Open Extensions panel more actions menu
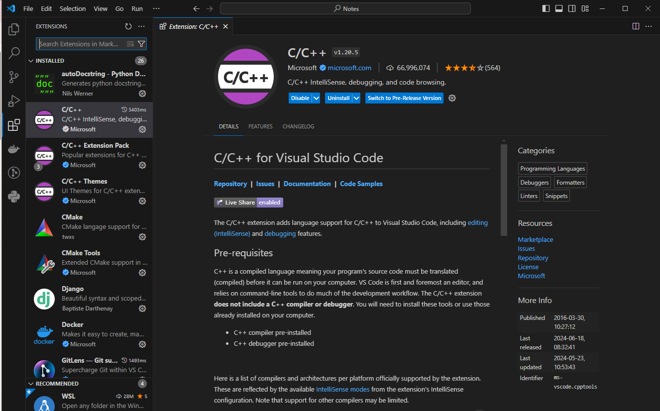Screen dimensions: 660x411 pos(141,26)
